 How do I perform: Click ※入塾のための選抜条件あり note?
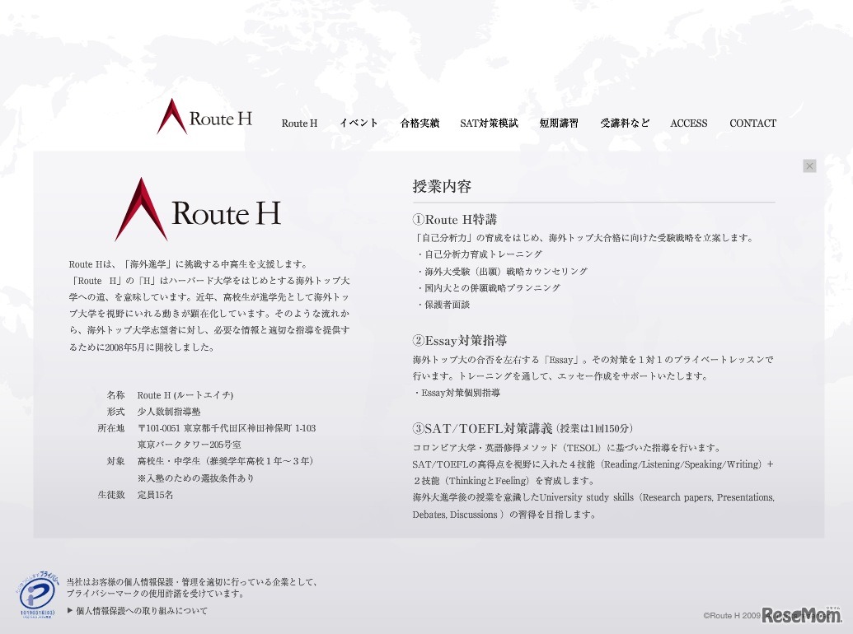[196, 478]
